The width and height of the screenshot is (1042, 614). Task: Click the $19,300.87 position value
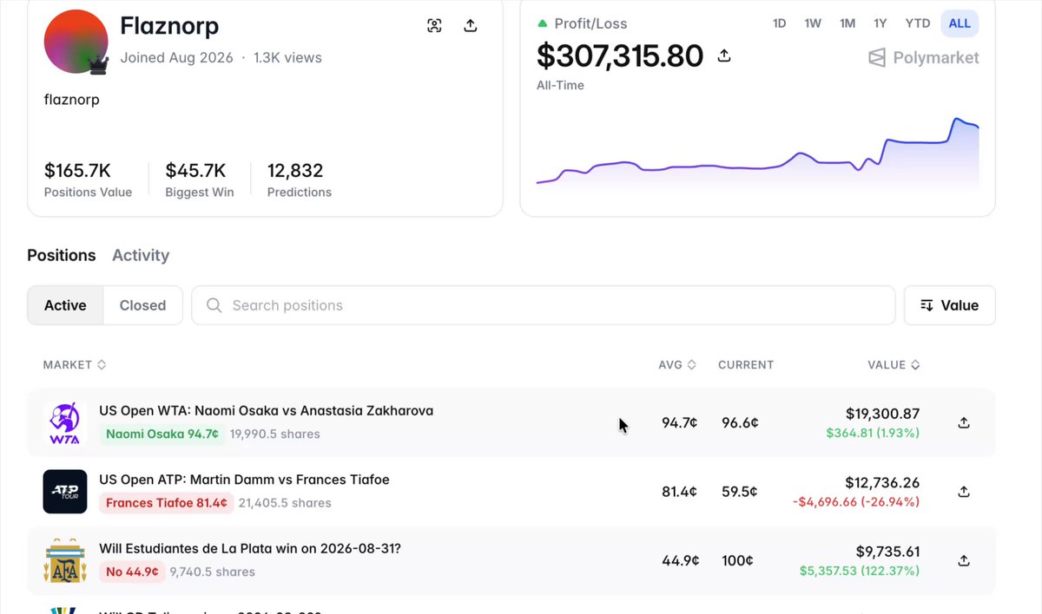pyautogui.click(x=882, y=415)
